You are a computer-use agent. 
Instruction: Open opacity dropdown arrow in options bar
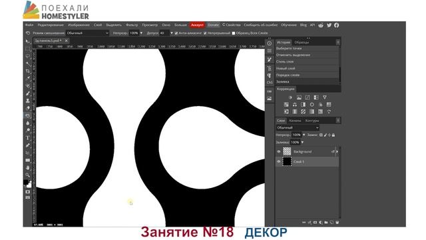(x=141, y=33)
